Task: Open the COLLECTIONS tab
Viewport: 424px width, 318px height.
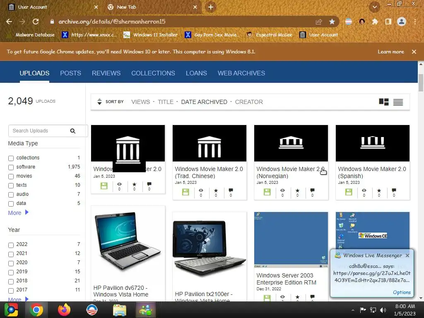Action: tap(153, 73)
